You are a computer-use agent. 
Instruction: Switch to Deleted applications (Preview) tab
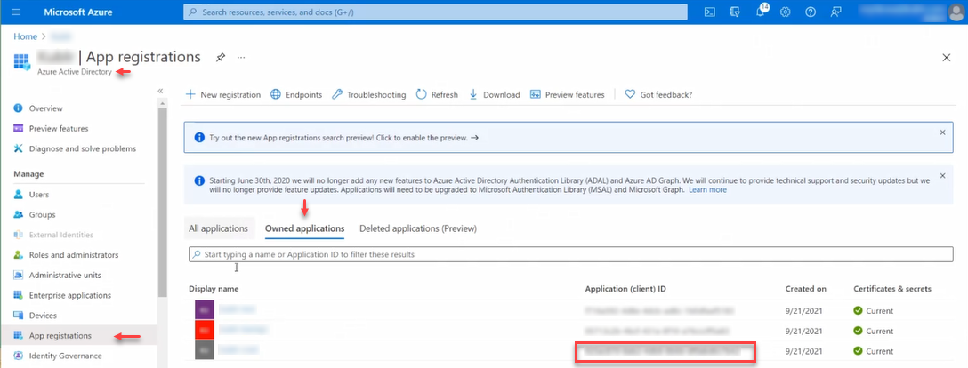tap(418, 228)
